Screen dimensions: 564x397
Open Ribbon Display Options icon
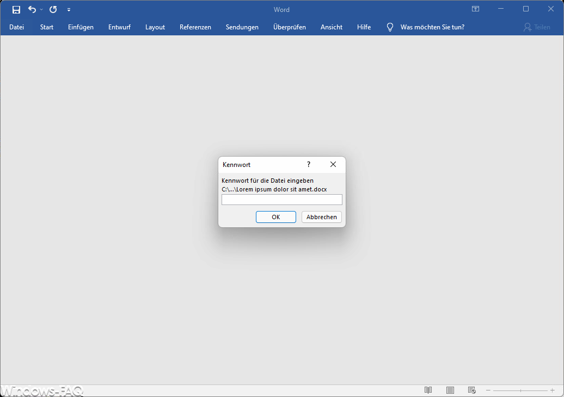point(475,9)
